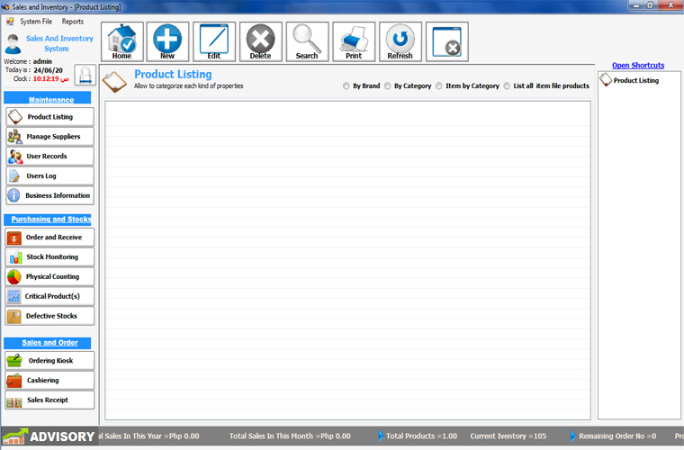The width and height of the screenshot is (684, 450).
Task: Click the Stock Monitoring chart icon
Action: coord(14,257)
